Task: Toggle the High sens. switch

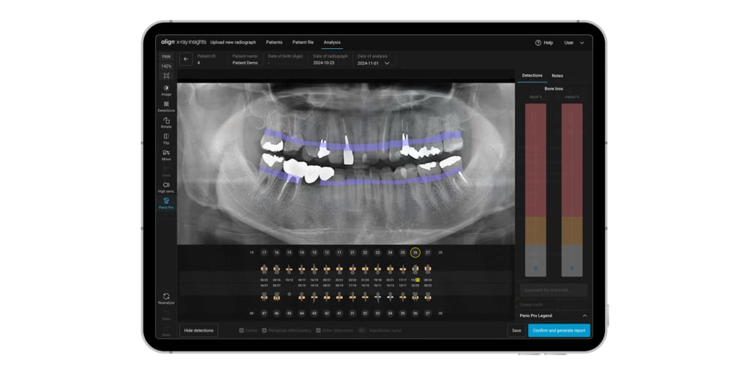Action: [x=166, y=186]
